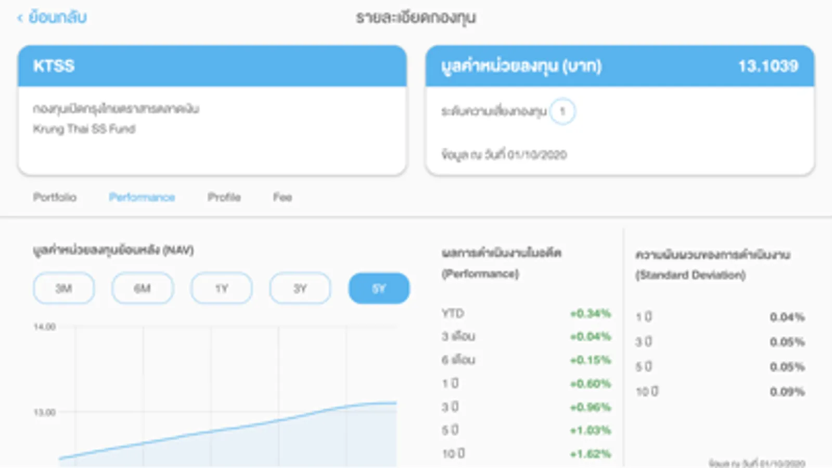Open the Profile tab

pyautogui.click(x=224, y=197)
